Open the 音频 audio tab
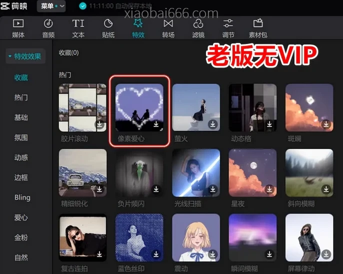The image size is (343, 274). click(48, 28)
